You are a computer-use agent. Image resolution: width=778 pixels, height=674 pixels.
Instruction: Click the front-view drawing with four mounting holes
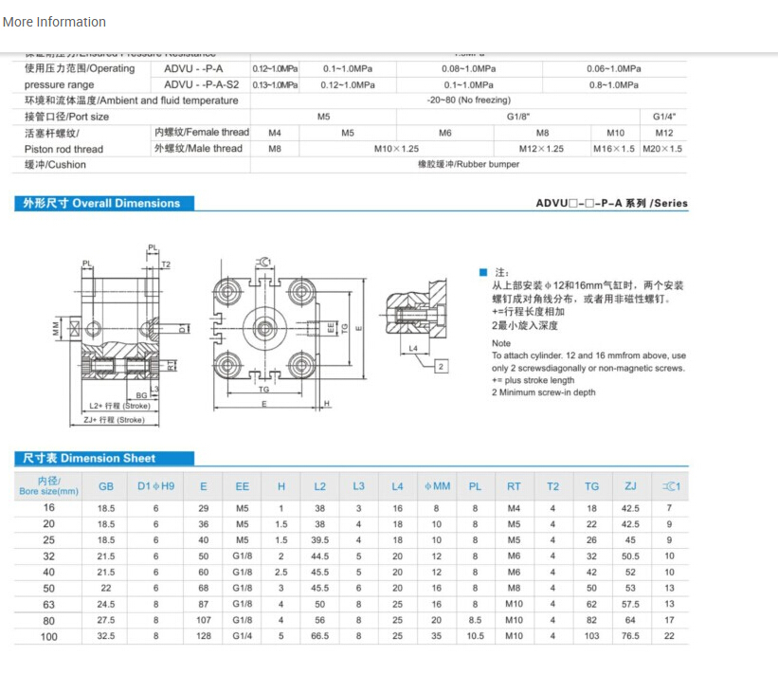288,334
